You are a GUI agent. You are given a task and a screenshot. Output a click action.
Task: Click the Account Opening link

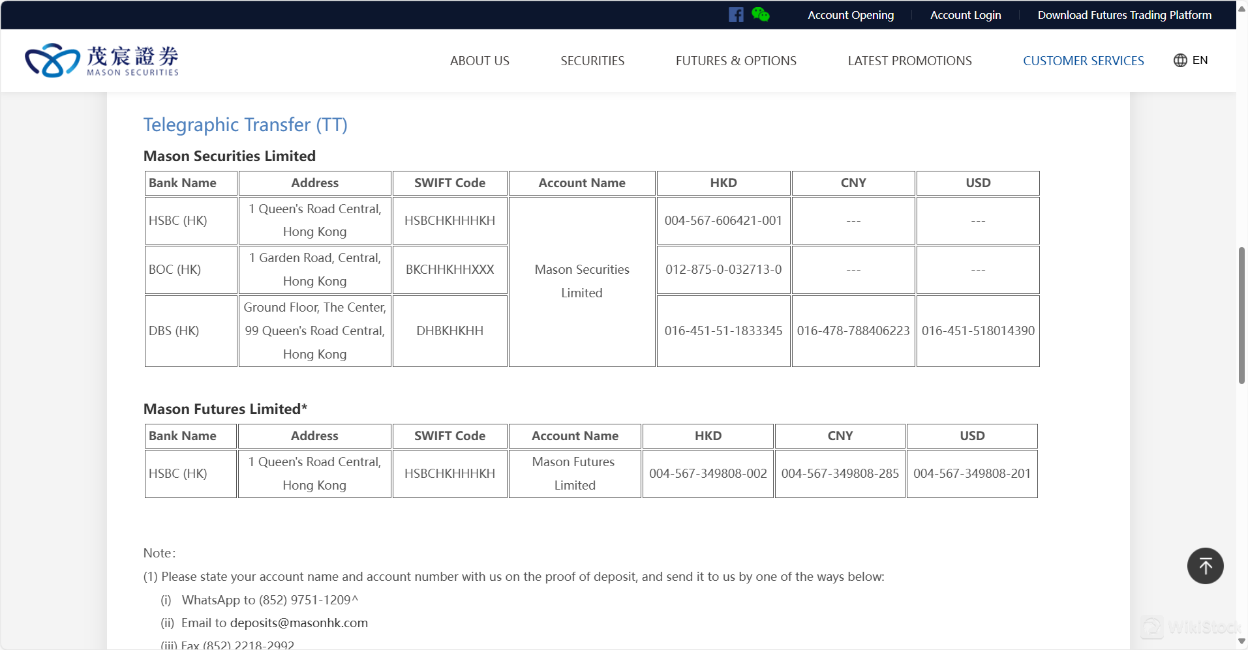tap(851, 15)
